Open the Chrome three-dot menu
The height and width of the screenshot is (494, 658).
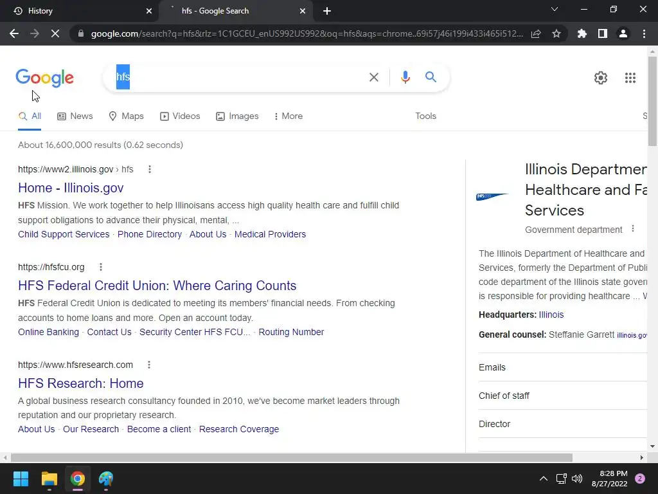click(x=644, y=33)
